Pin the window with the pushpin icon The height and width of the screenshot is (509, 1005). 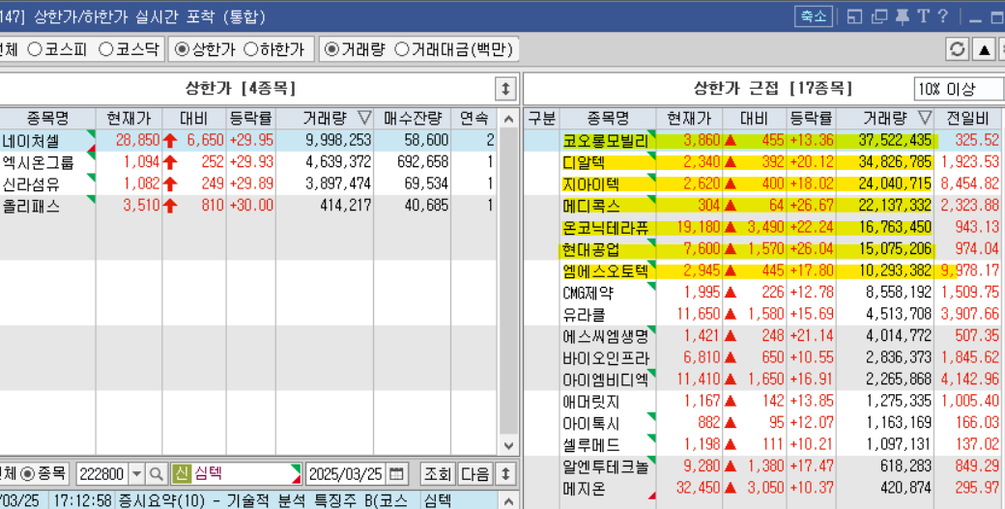pos(903,16)
